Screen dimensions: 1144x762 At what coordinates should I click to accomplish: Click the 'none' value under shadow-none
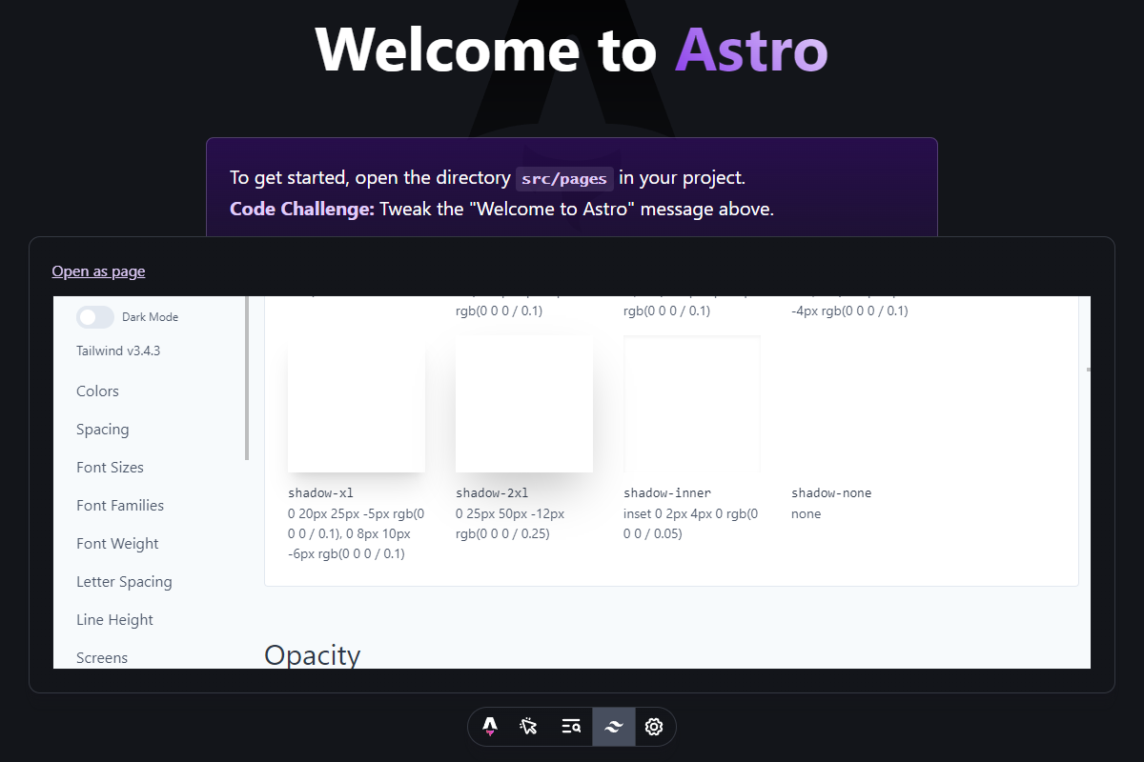(x=806, y=514)
